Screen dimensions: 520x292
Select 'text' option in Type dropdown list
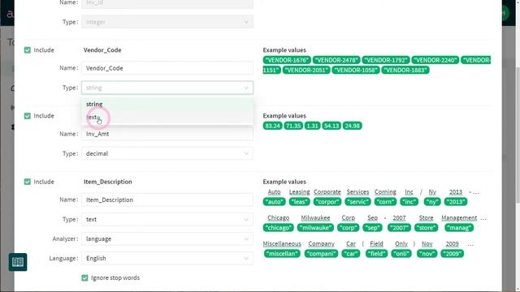pos(167,117)
